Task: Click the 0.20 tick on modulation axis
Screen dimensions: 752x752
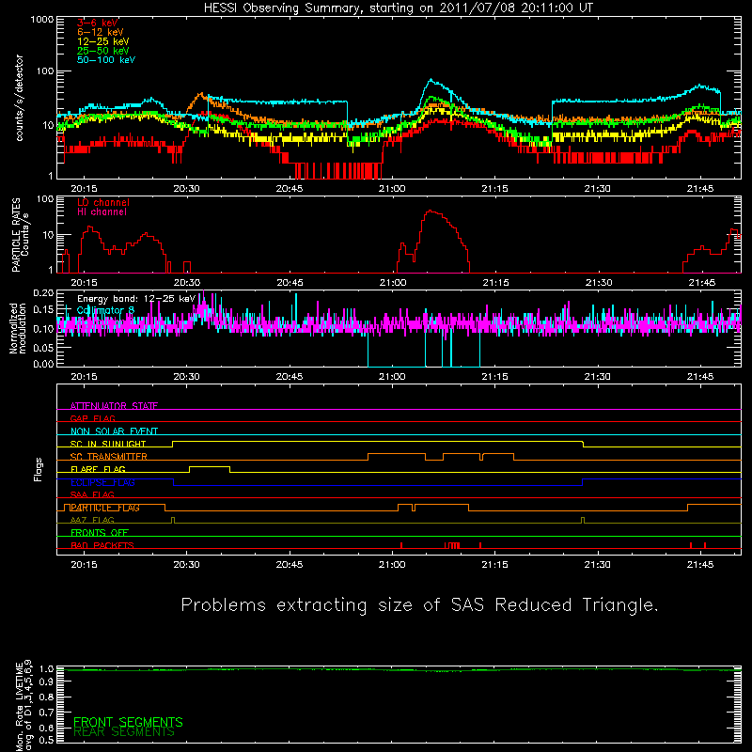Action: [43, 292]
